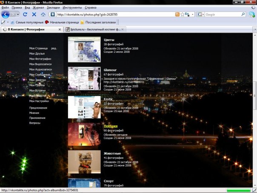Click the Skype toolbar icon
This screenshot has width=257, height=193.
pyautogui.click(x=252, y=14)
